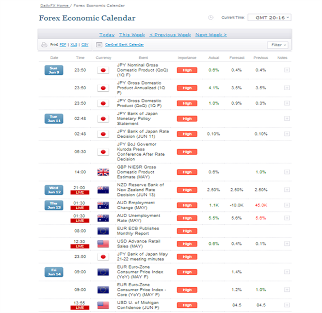
Task: Expand notes for JPY Nominal GDP row
Action: point(287,70)
